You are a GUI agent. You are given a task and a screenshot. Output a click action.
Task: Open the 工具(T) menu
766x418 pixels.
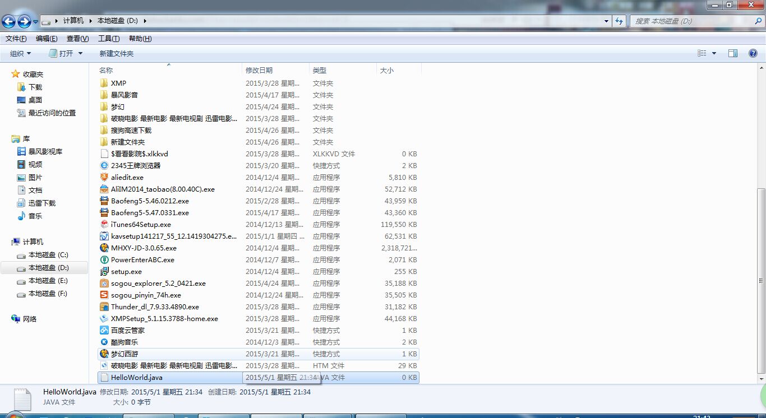point(109,39)
